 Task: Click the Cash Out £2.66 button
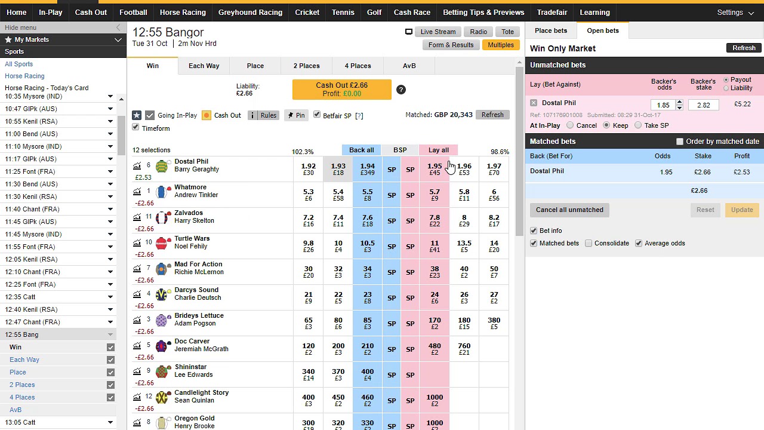(342, 90)
